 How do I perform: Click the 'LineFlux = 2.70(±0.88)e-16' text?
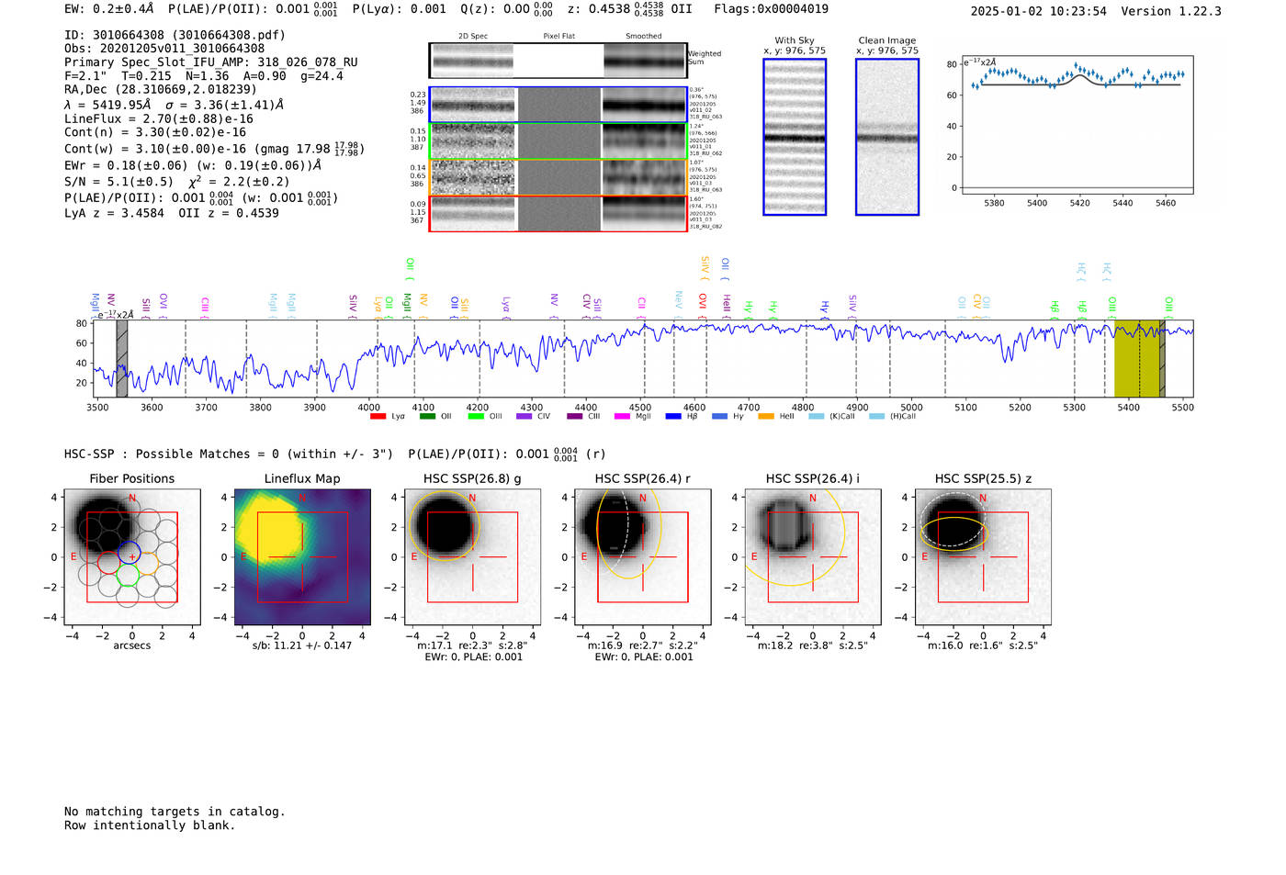click(159, 118)
